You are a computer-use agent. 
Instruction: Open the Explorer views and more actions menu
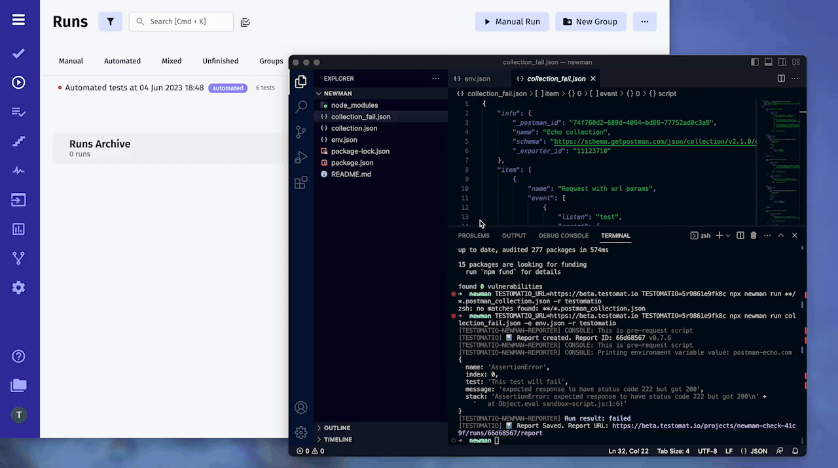pyautogui.click(x=436, y=78)
